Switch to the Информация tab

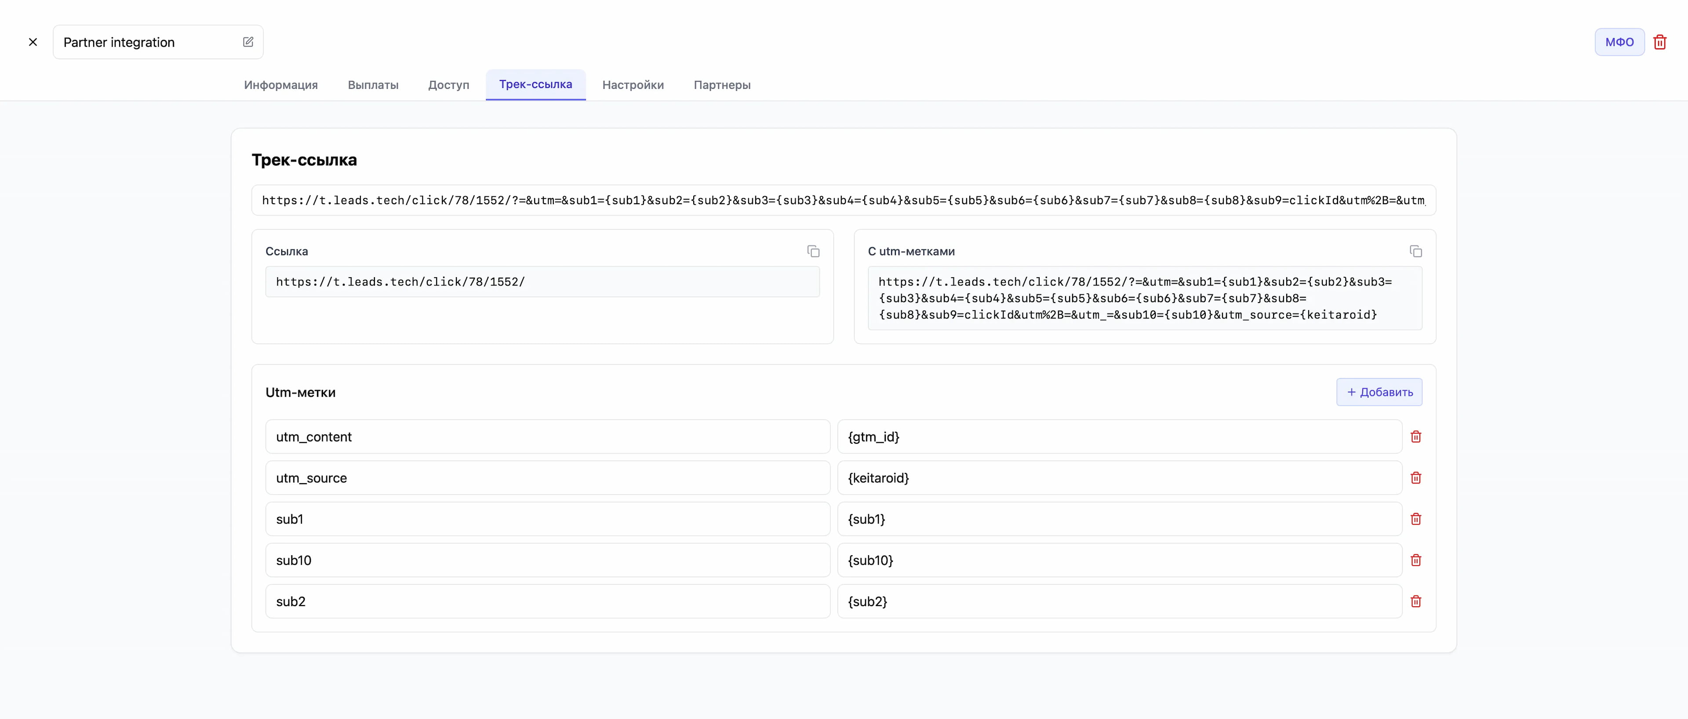(280, 85)
